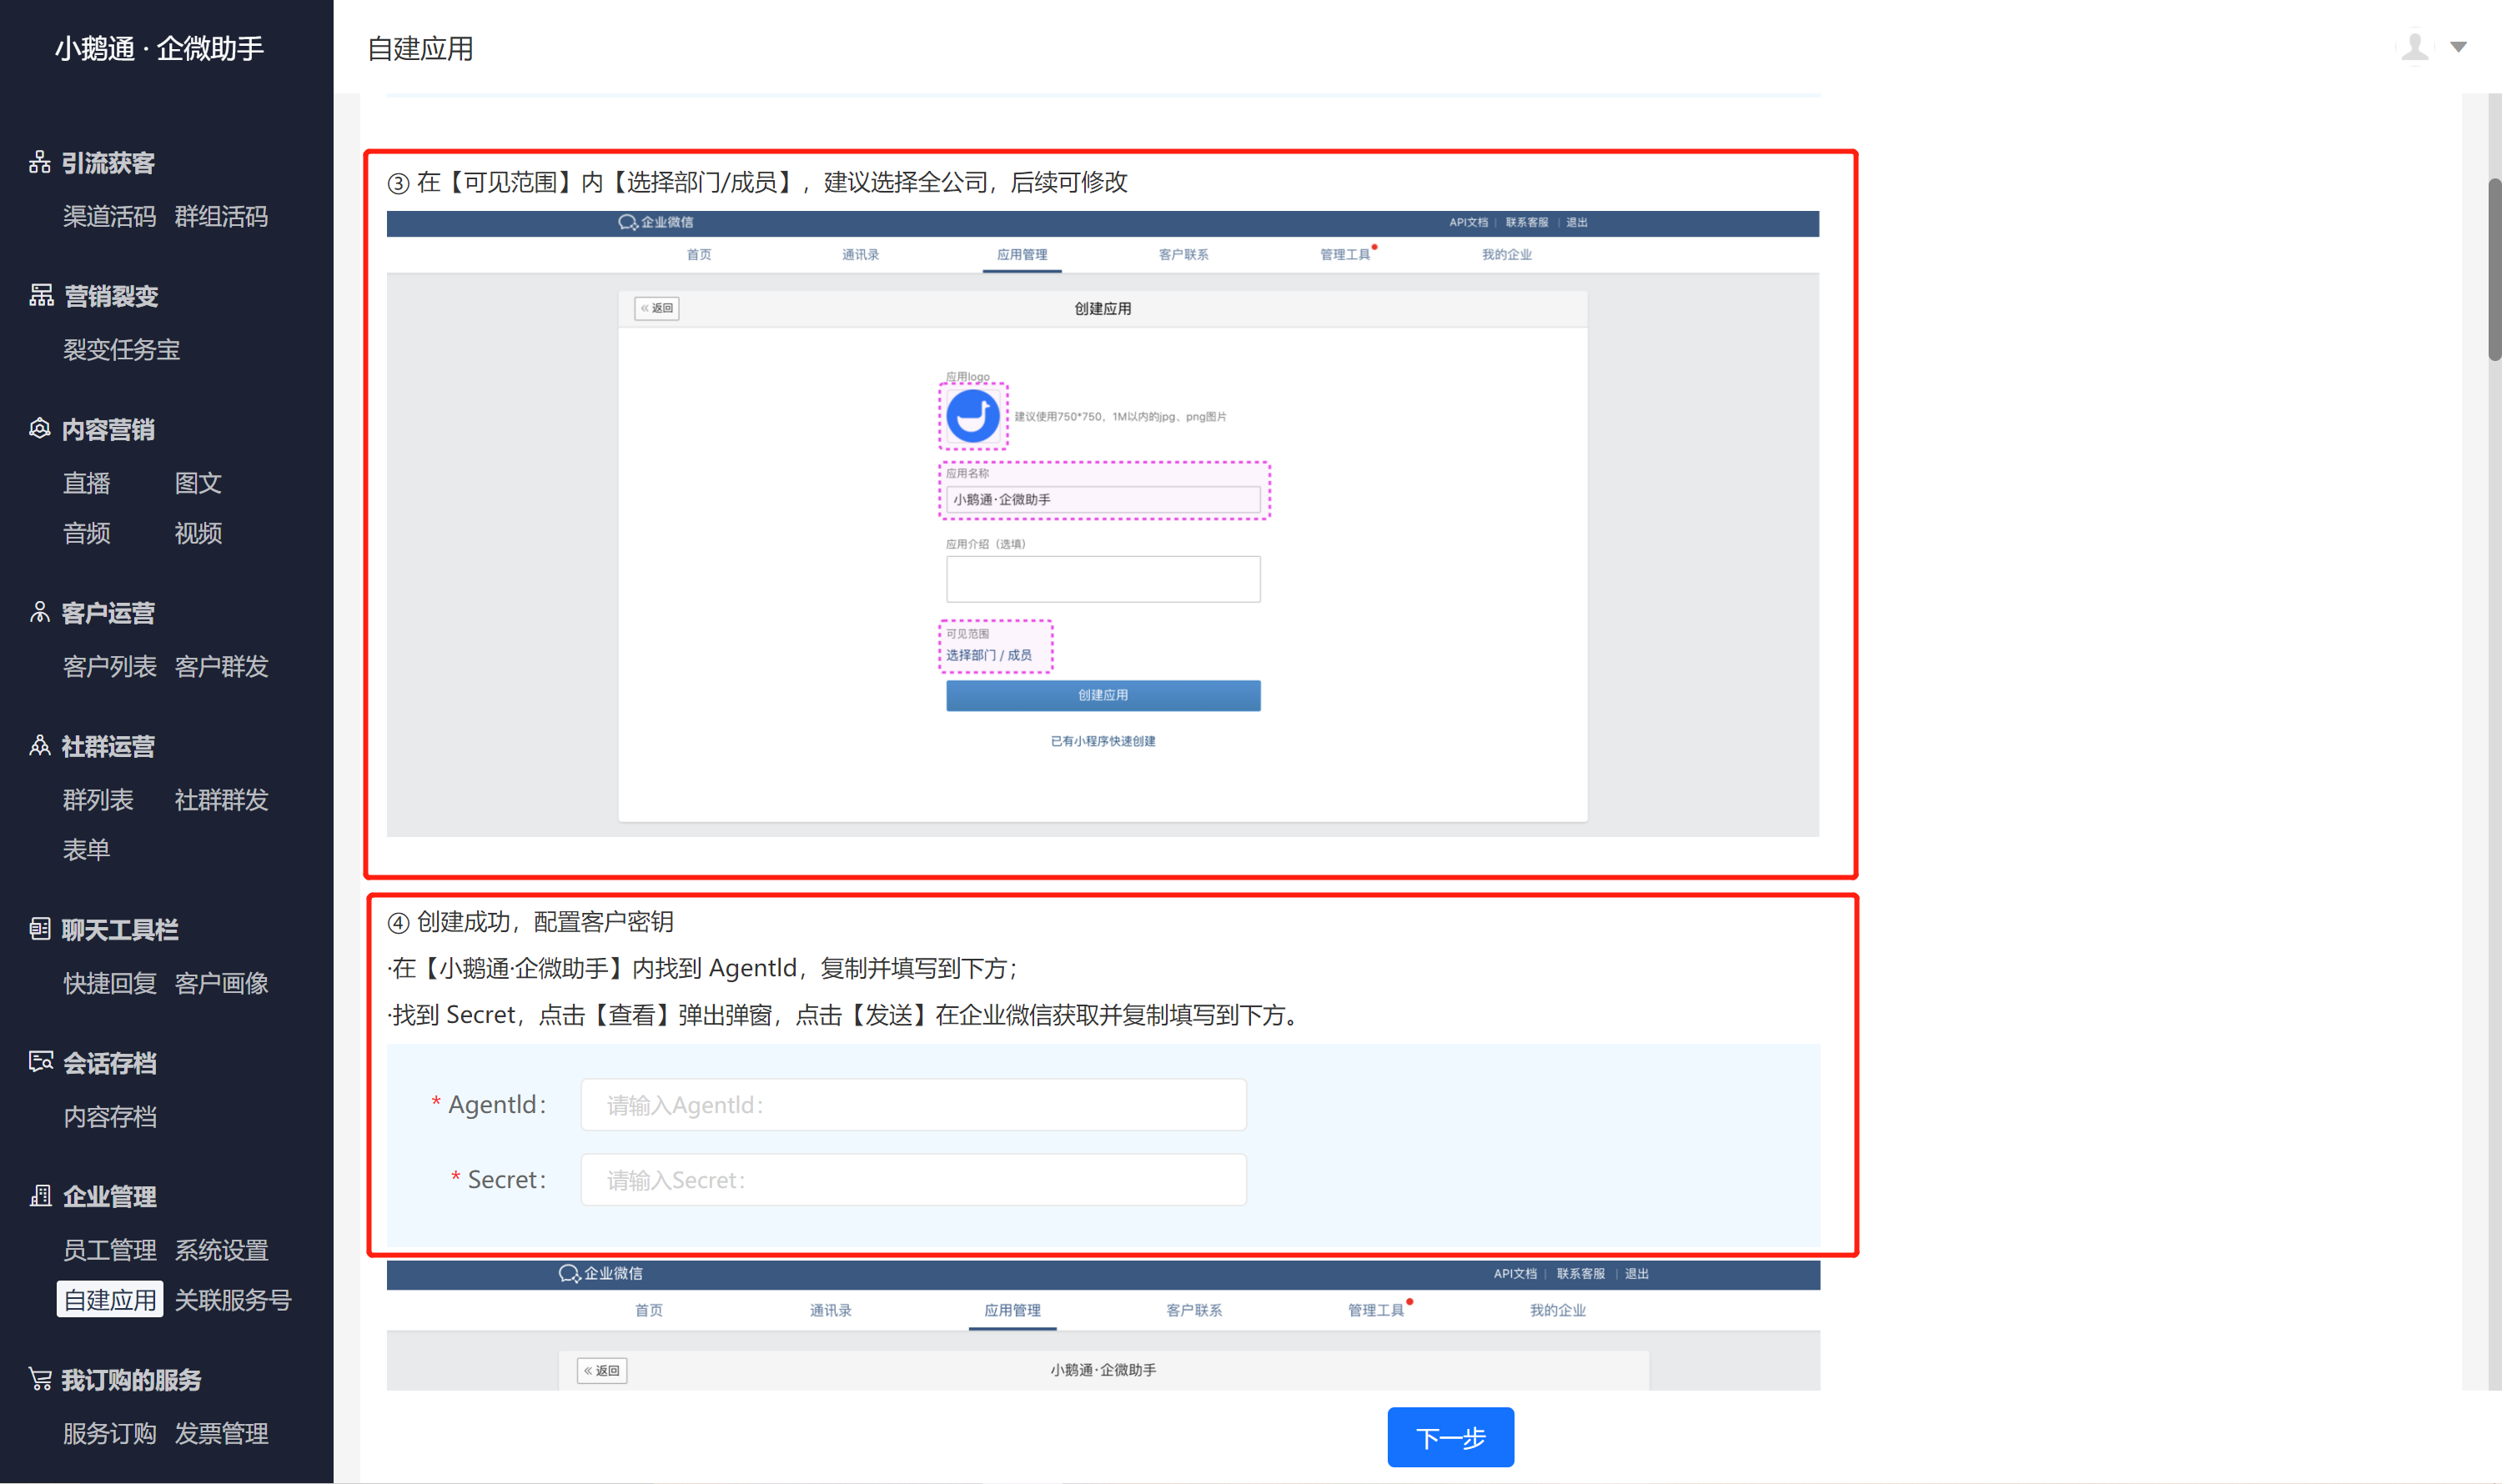
Task: Open 关联服务号 page
Action: point(233,1300)
